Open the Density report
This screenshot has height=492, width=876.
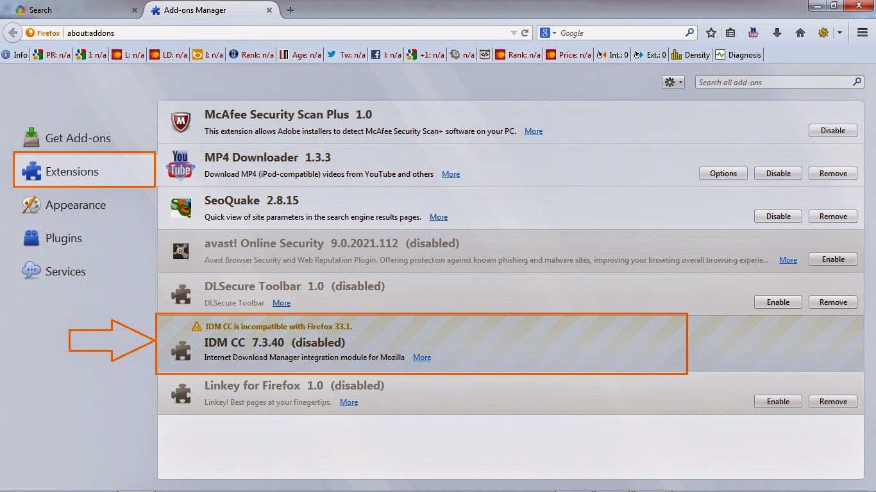coord(691,55)
